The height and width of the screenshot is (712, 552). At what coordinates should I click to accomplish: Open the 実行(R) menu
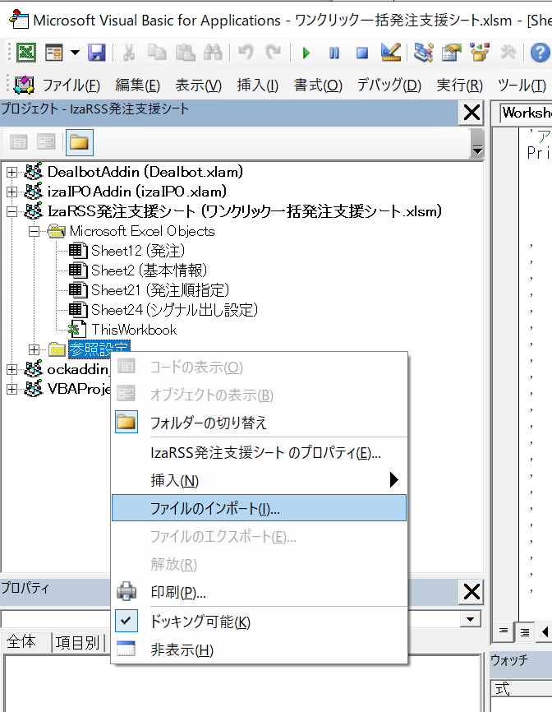point(459,85)
